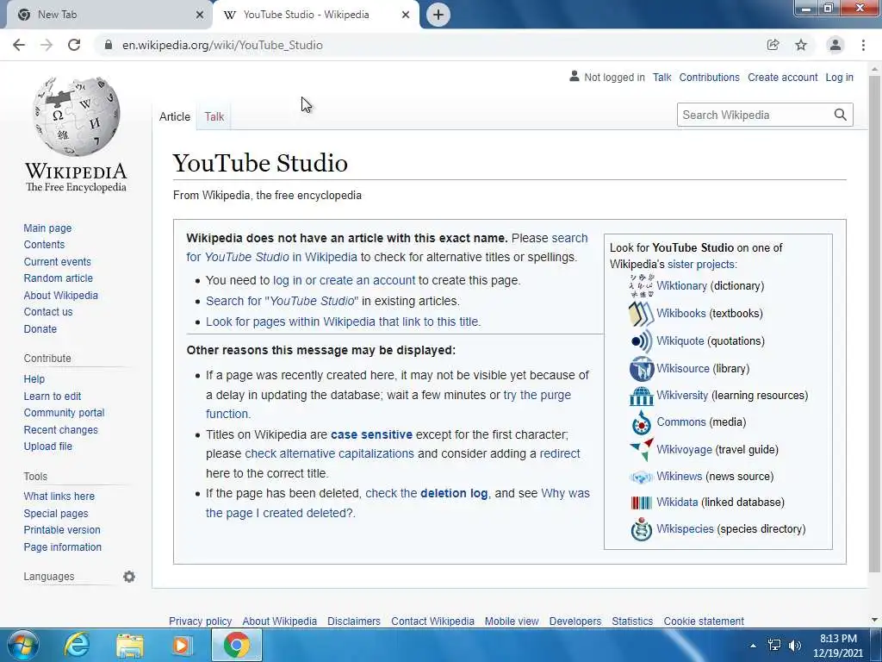Click the padlock site info icon
Screen dimensions: 882x662
[x=109, y=45]
